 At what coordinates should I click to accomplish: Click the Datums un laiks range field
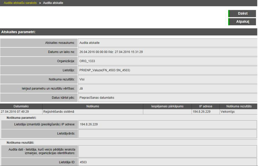[167, 52]
